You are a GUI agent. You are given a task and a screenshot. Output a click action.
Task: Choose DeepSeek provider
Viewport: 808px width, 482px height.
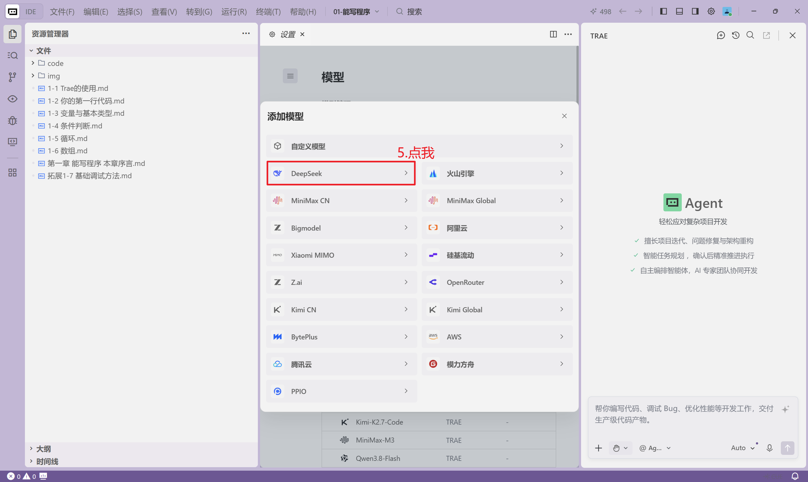coord(341,173)
